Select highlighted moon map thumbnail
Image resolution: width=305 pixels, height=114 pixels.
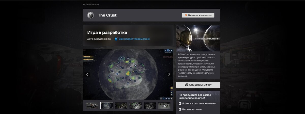[106, 106]
